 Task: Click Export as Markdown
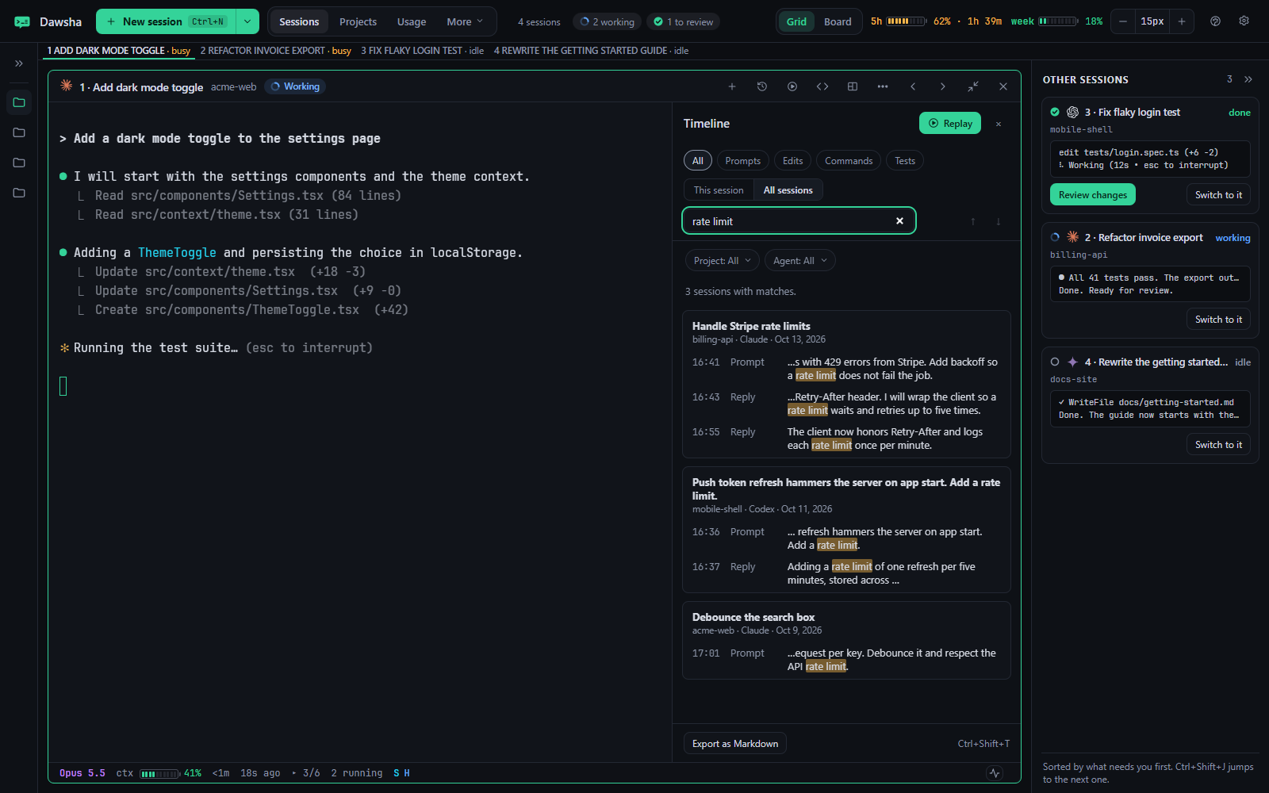coord(735,744)
